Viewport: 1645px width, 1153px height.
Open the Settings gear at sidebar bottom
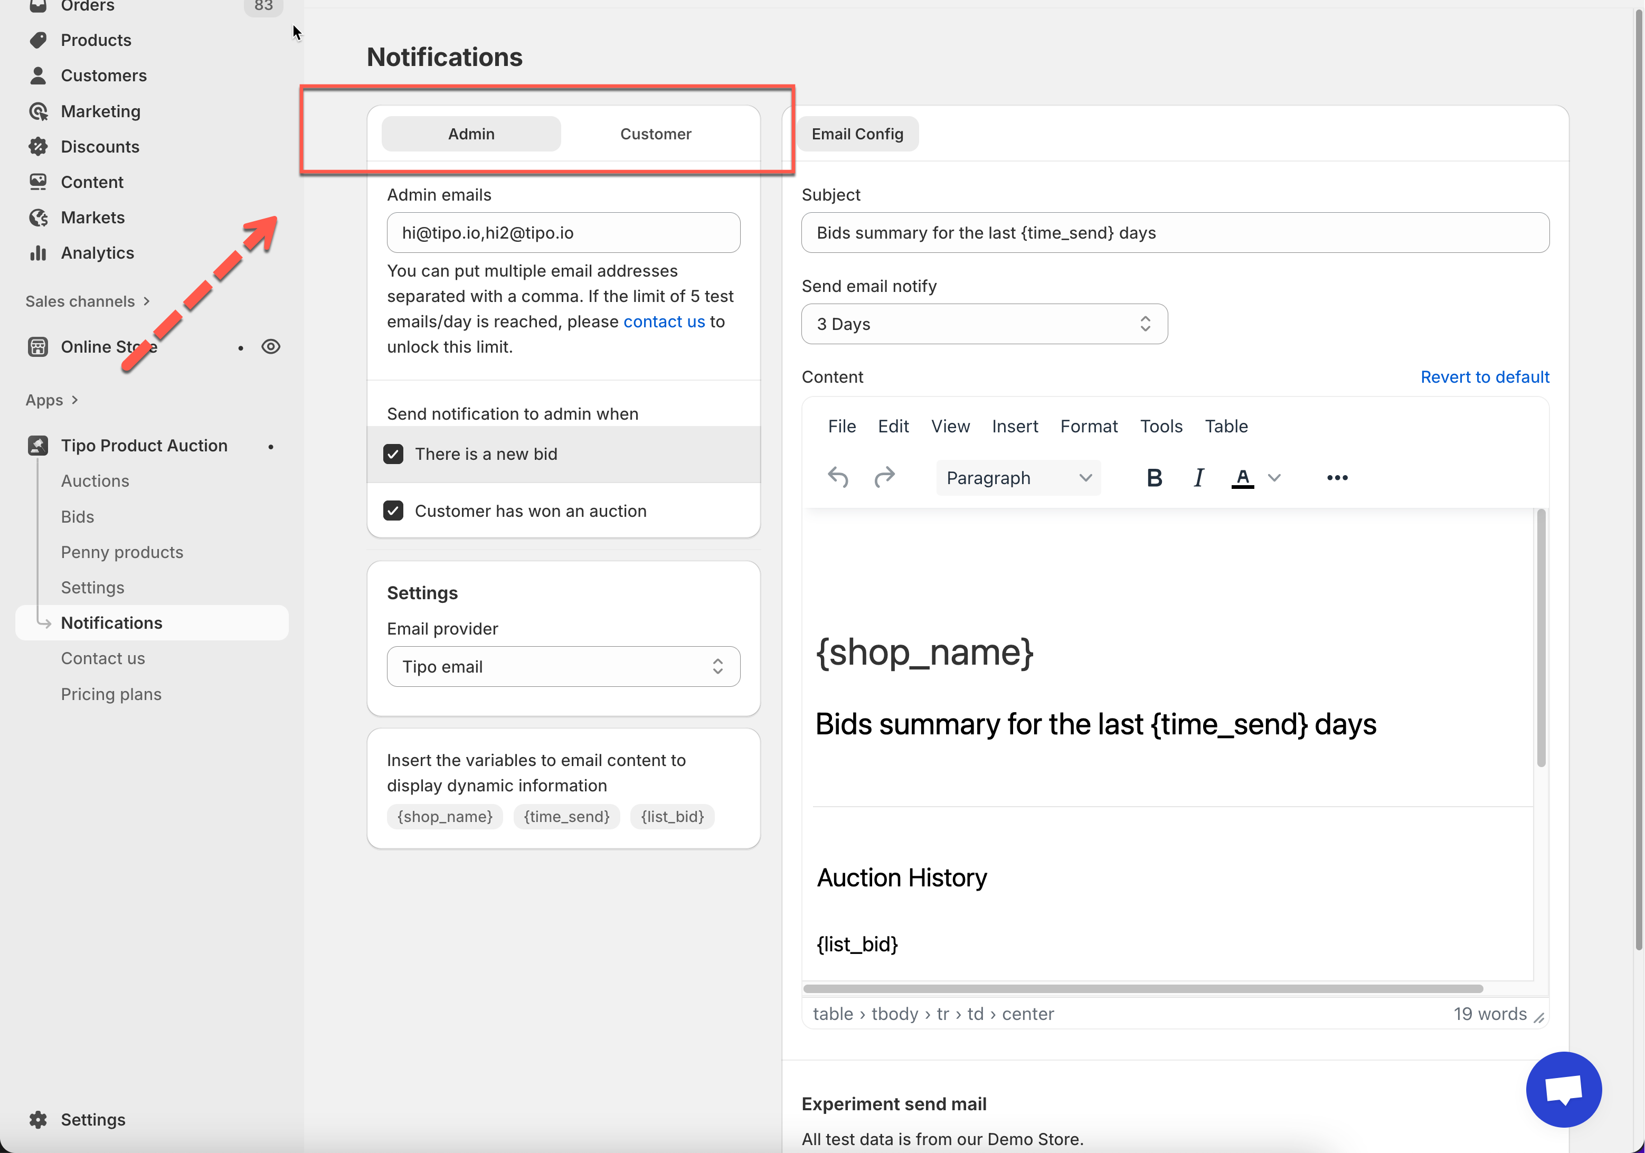(x=38, y=1119)
